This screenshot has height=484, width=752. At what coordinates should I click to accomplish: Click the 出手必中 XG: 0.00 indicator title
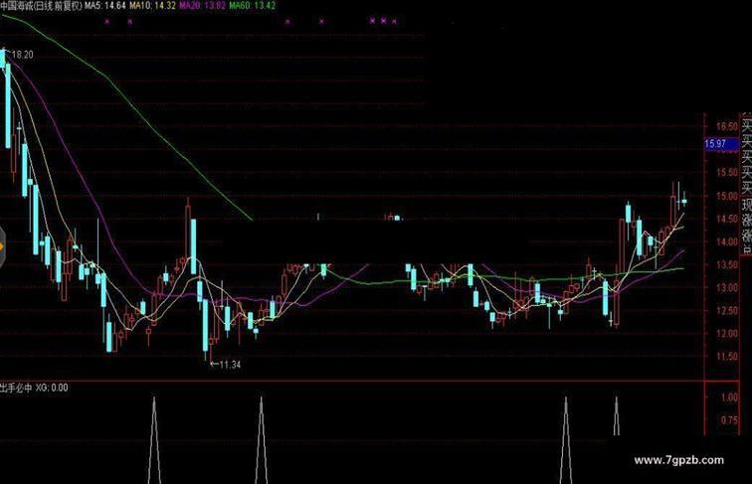click(34, 388)
